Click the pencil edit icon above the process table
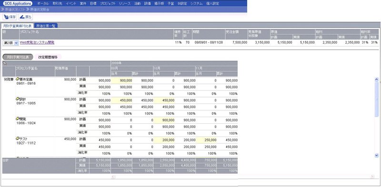The height and width of the screenshot is (187, 381). point(5,63)
